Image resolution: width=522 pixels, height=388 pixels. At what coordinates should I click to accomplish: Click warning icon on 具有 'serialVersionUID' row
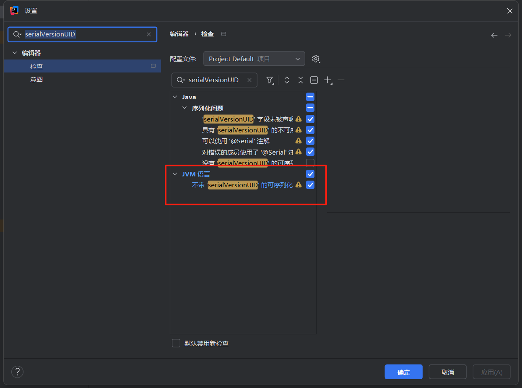point(299,130)
